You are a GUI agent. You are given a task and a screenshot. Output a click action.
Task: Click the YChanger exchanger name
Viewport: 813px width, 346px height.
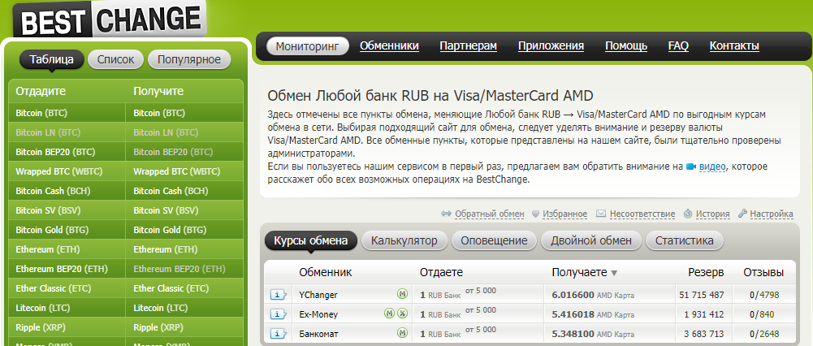318,295
